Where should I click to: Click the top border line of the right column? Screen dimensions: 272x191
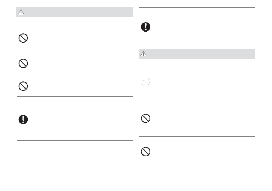pos(197,7)
